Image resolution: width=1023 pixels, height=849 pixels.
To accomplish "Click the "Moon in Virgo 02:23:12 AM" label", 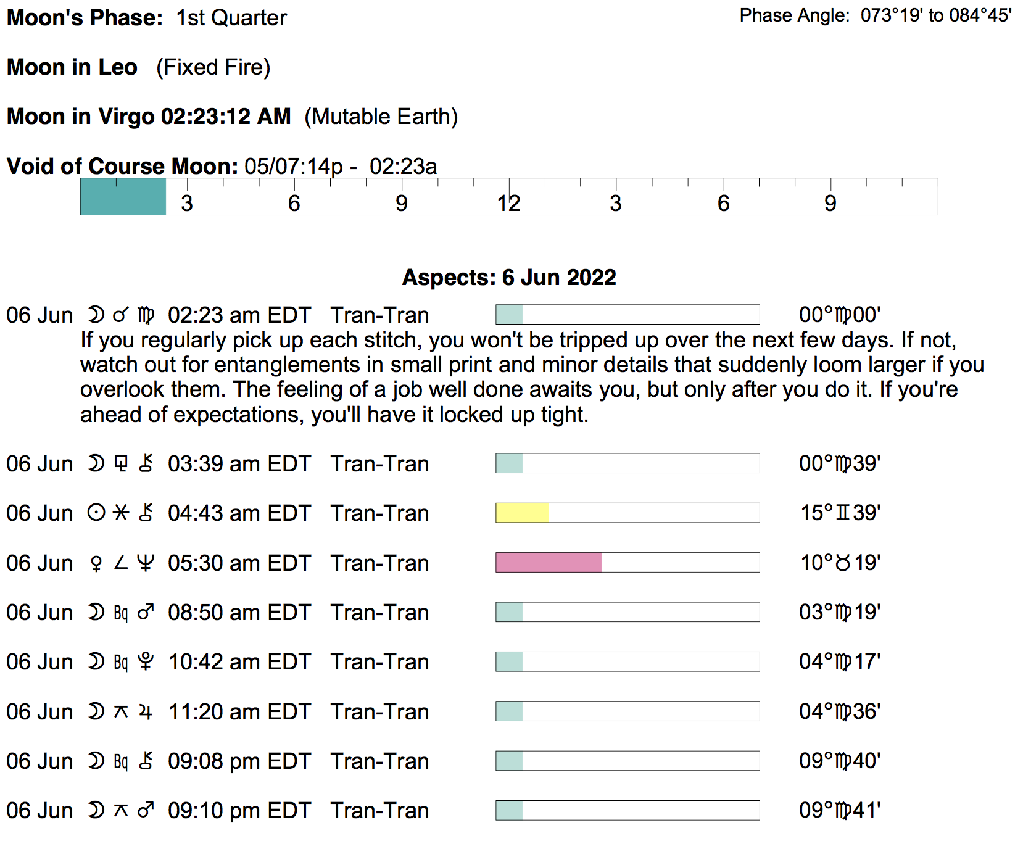I will click(x=149, y=117).
